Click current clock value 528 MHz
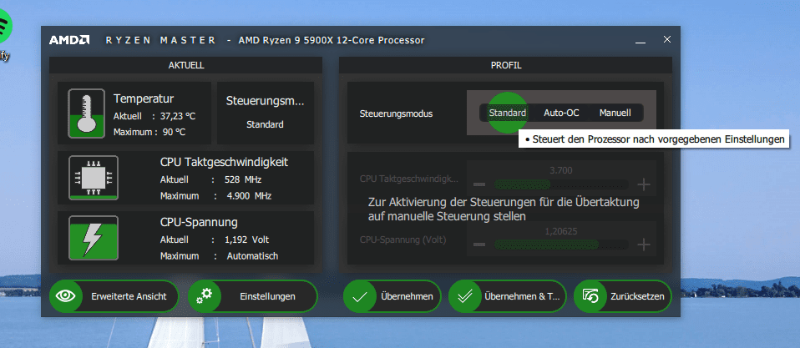Viewport: 800px width, 348px height. click(x=243, y=180)
